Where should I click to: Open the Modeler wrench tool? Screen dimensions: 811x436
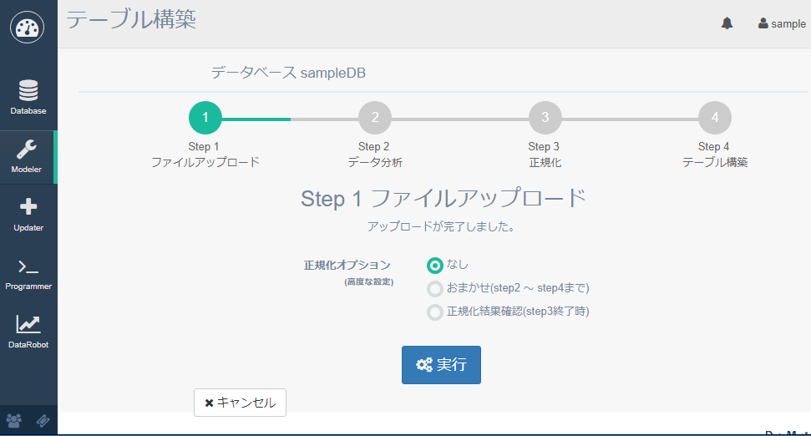[x=28, y=155]
